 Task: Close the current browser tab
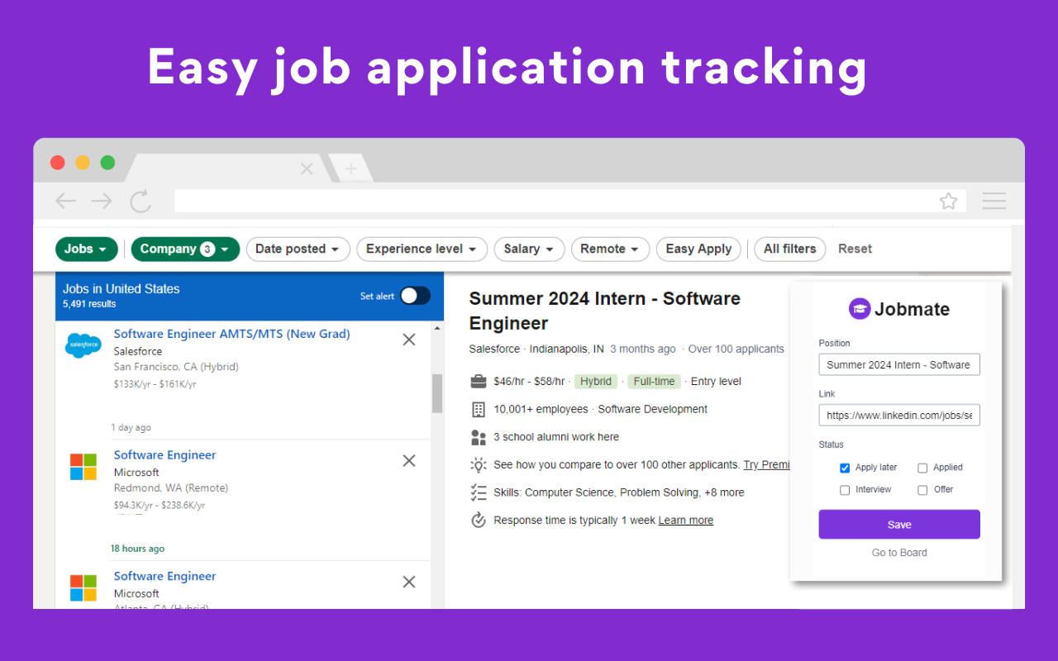(x=307, y=169)
